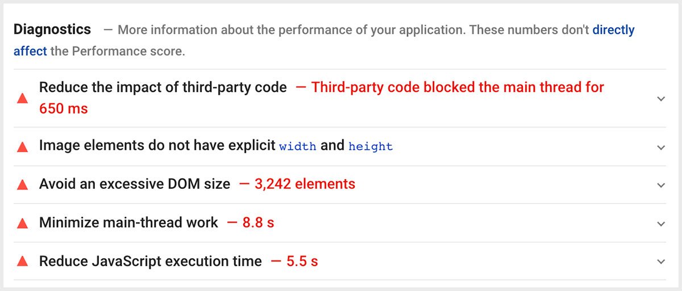Click the "Avoid an excessive DOM size" title

pos(135,184)
